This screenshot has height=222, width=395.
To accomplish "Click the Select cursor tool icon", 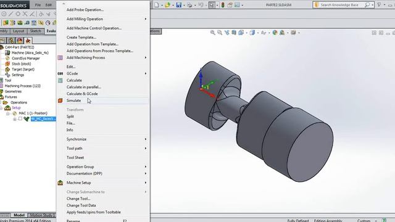I will [212, 5].
